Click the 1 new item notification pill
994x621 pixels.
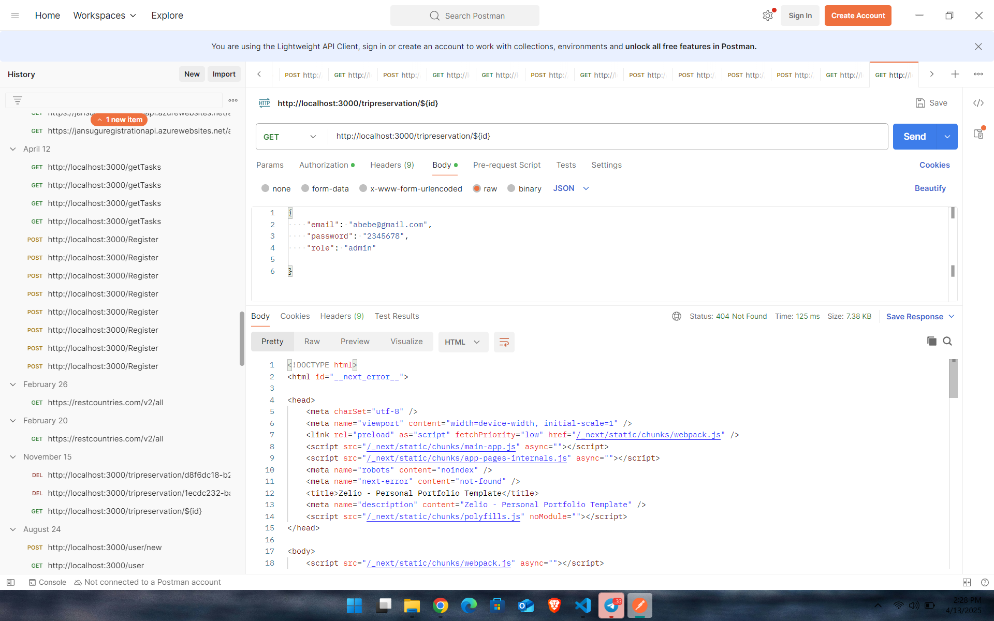click(x=120, y=120)
